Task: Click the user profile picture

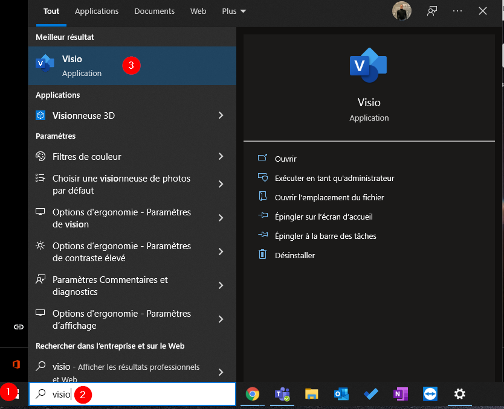Action: pyautogui.click(x=402, y=11)
